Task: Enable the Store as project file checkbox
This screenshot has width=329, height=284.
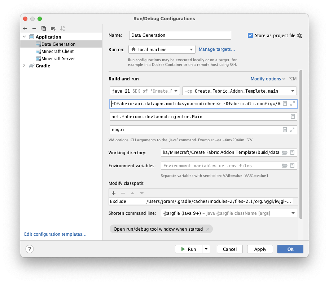Action: click(250, 35)
